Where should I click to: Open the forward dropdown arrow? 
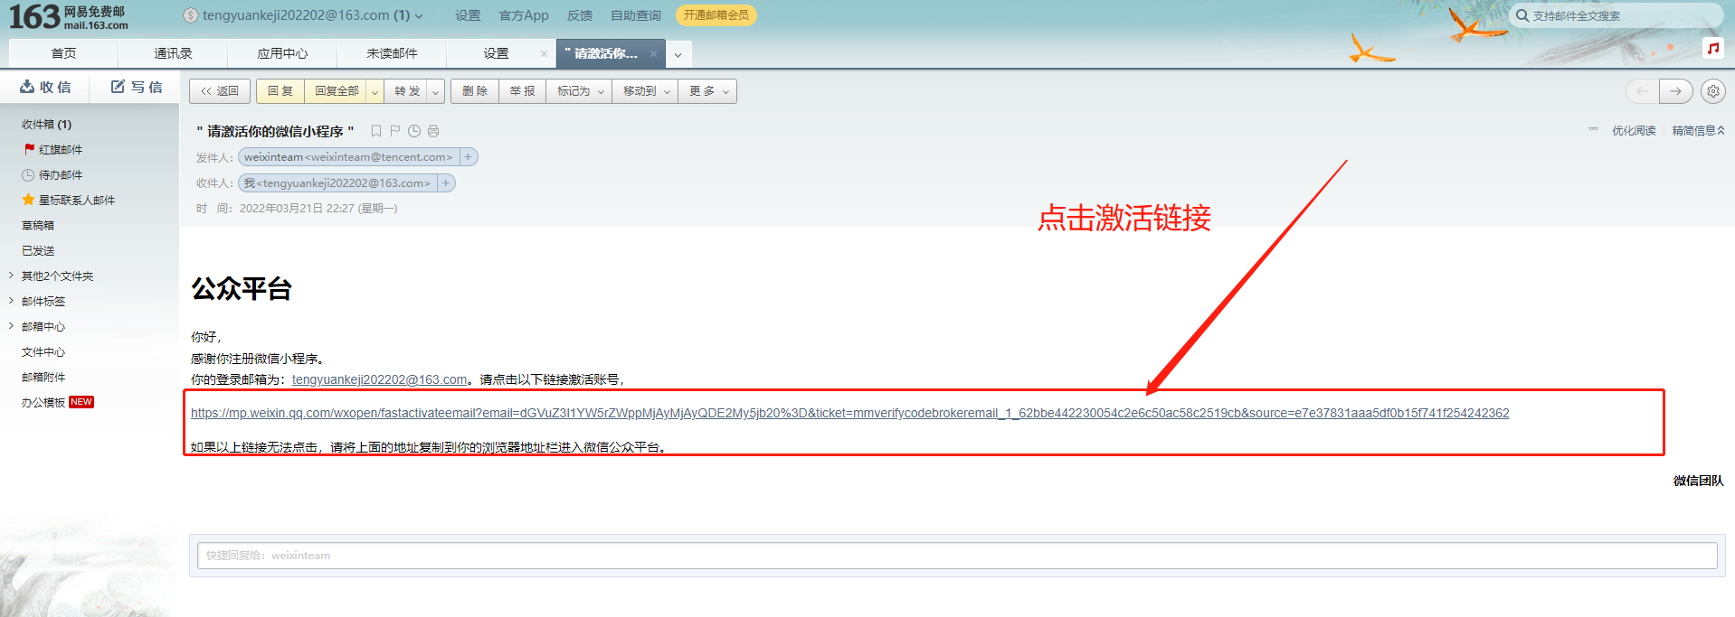[435, 92]
